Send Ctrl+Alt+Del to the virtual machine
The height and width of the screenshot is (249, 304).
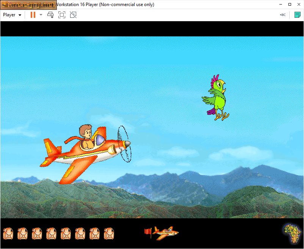(50, 15)
